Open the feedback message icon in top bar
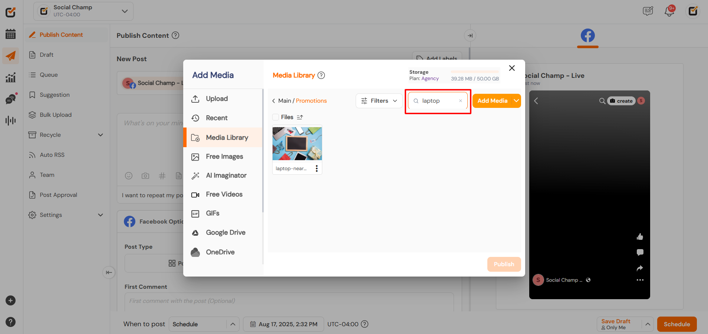The image size is (708, 334). pyautogui.click(x=648, y=11)
